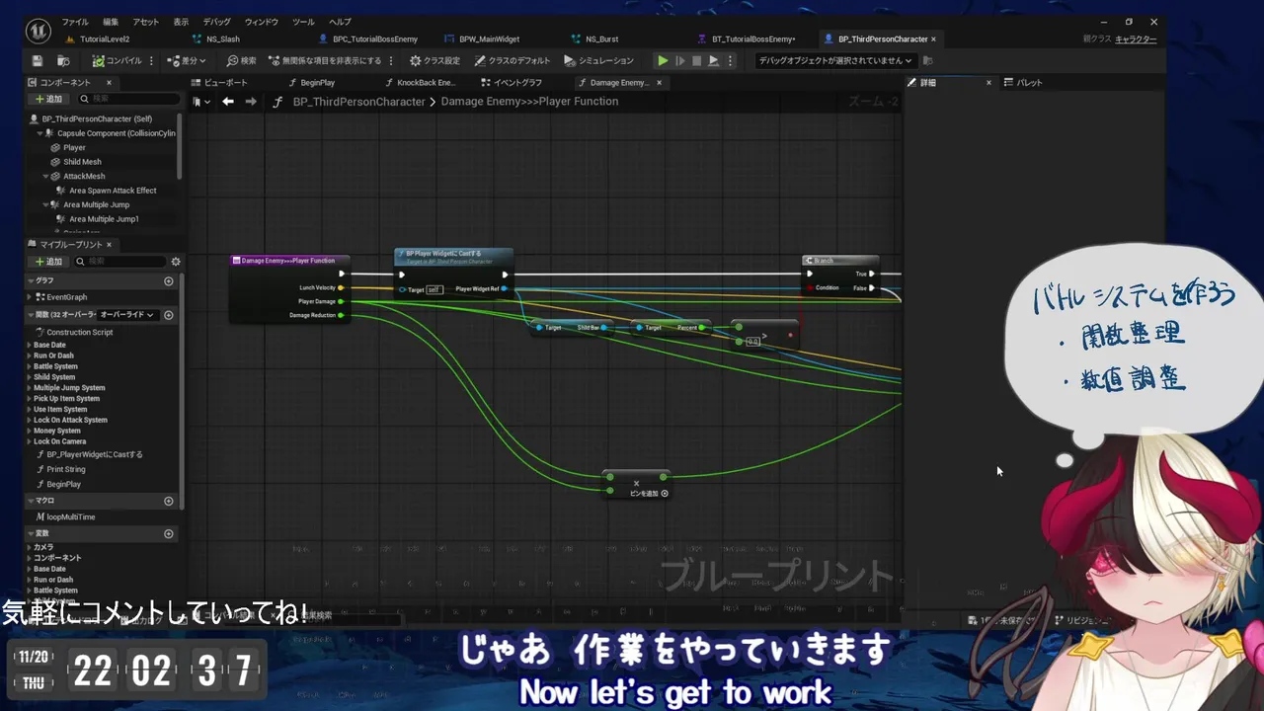Close the 詳細 details panel
This screenshot has height=711, width=1264.
(x=988, y=83)
